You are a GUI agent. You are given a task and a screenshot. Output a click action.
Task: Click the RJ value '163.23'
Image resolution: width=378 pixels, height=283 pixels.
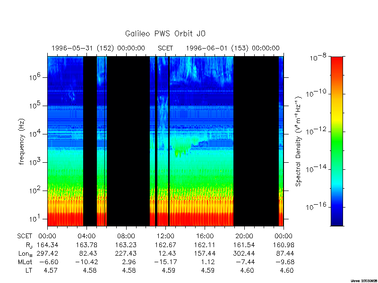[x=126, y=245]
